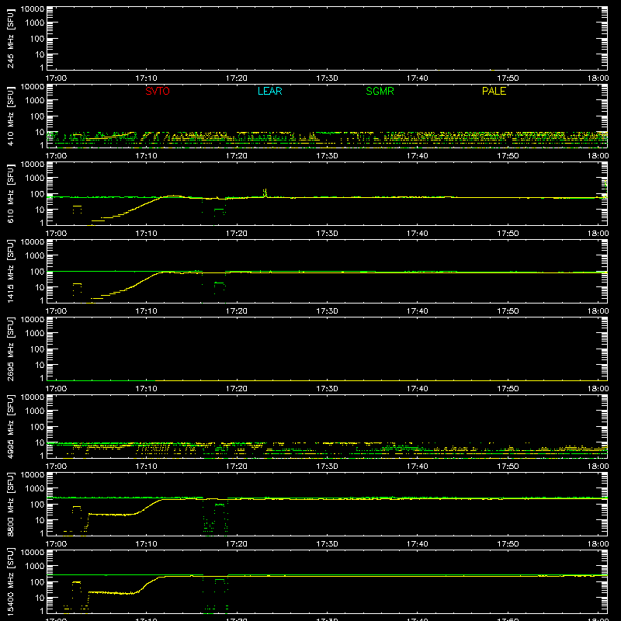The image size is (621, 621).
Task: Click the 17:10 tick label under 410 MHz panel
Action: (x=146, y=156)
